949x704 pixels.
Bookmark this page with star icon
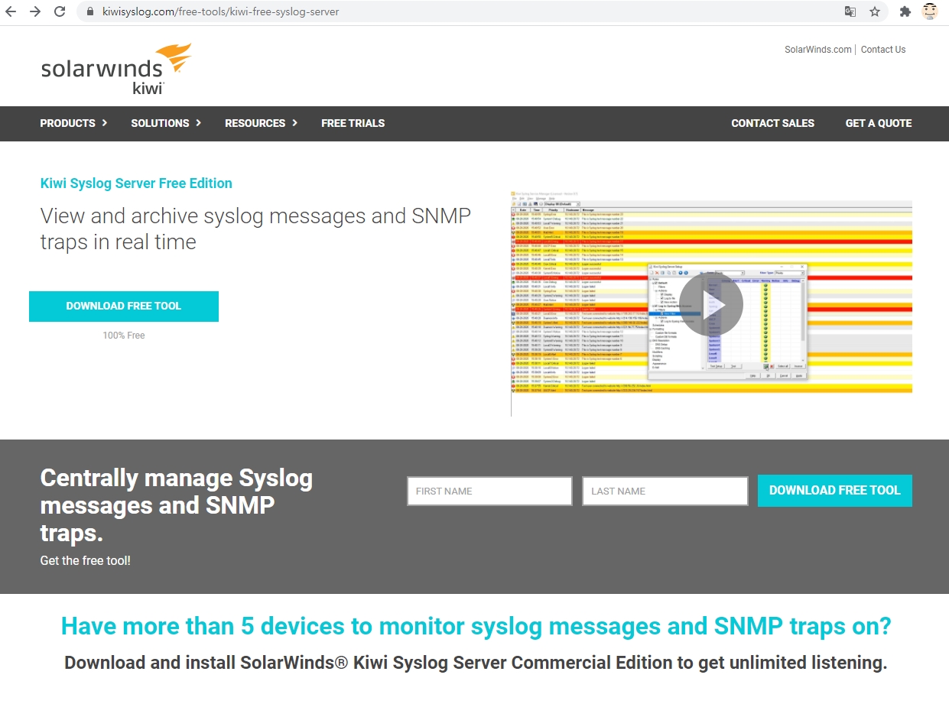click(x=874, y=11)
